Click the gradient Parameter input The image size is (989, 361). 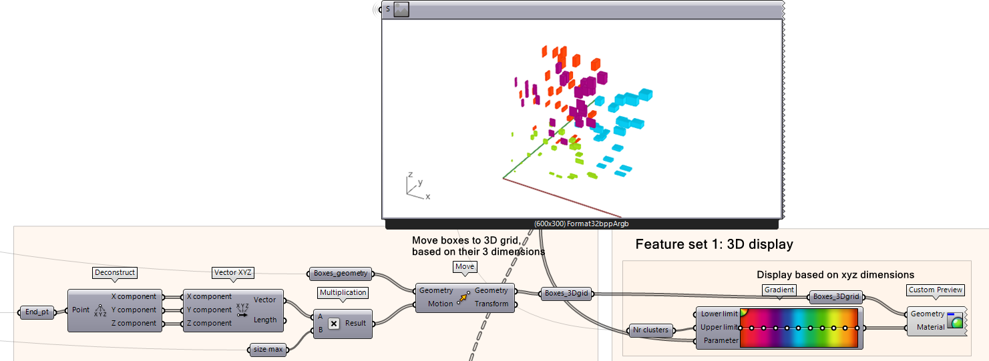[x=720, y=340]
